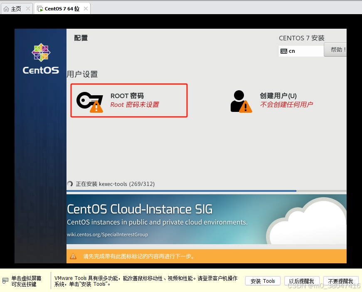Click 不要提醒我 button

click(341, 281)
